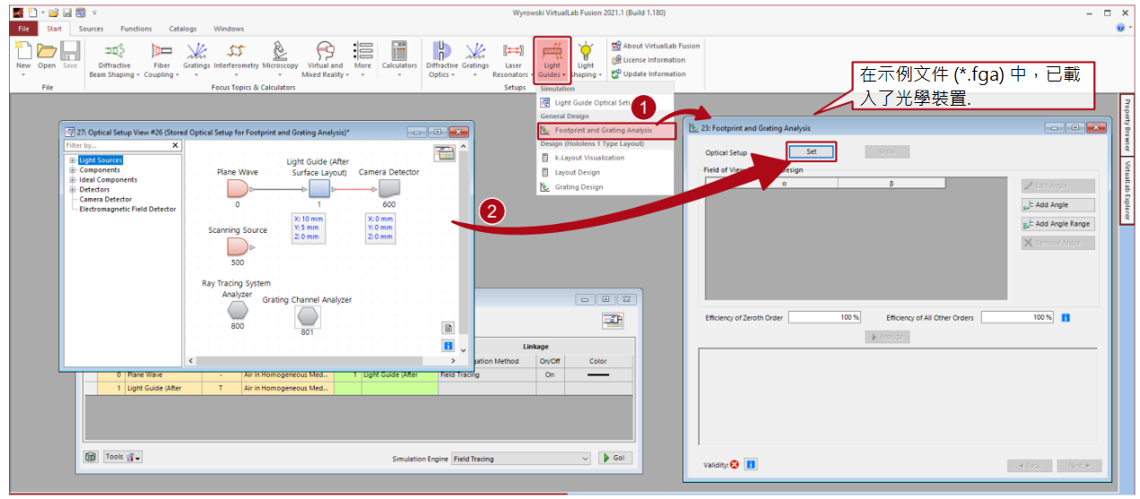Open Diffractive Optics in Setups group
The width and height of the screenshot is (1140, 499).
point(441,58)
